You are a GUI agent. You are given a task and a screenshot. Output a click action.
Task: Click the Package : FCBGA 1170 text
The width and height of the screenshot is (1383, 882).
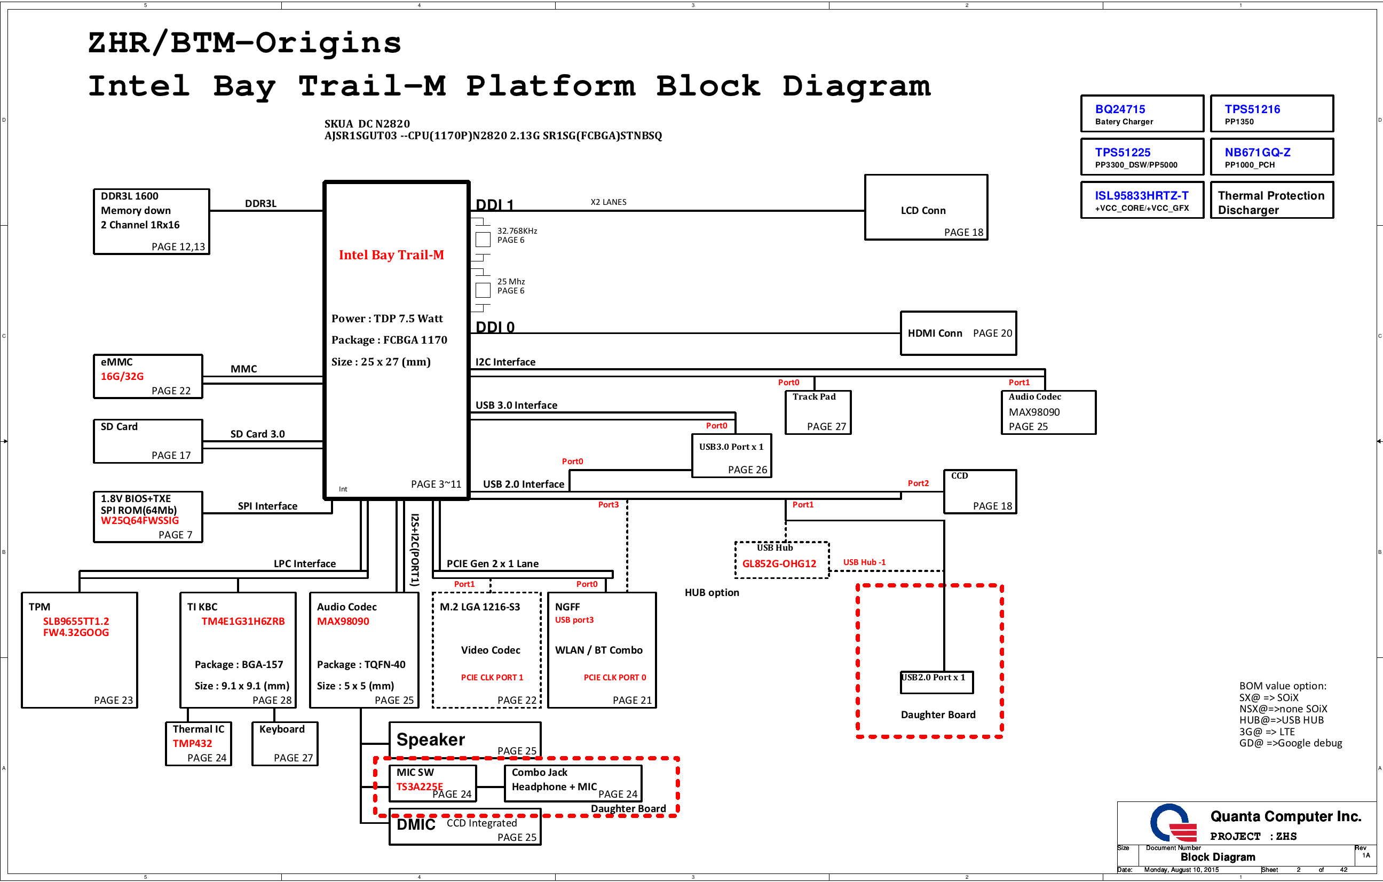click(x=389, y=340)
